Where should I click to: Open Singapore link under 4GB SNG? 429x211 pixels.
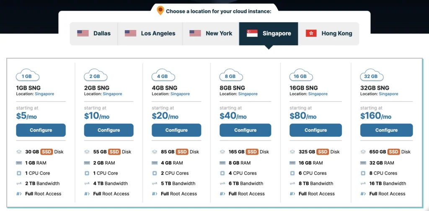click(x=180, y=94)
